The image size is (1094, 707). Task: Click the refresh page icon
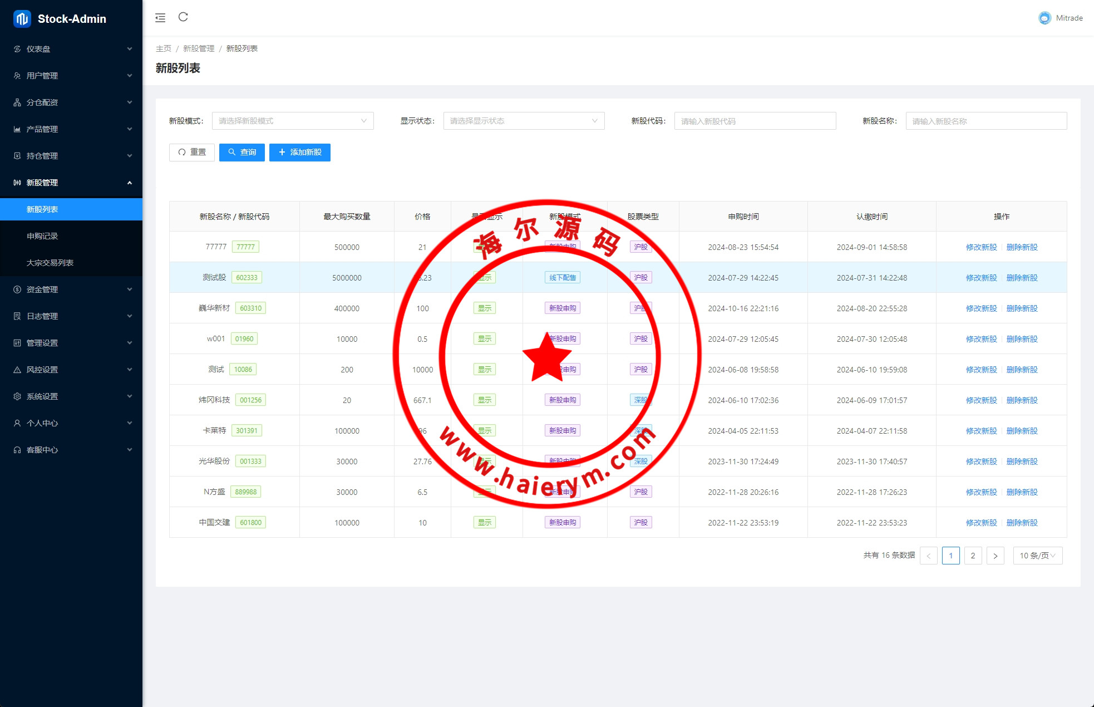tap(183, 17)
